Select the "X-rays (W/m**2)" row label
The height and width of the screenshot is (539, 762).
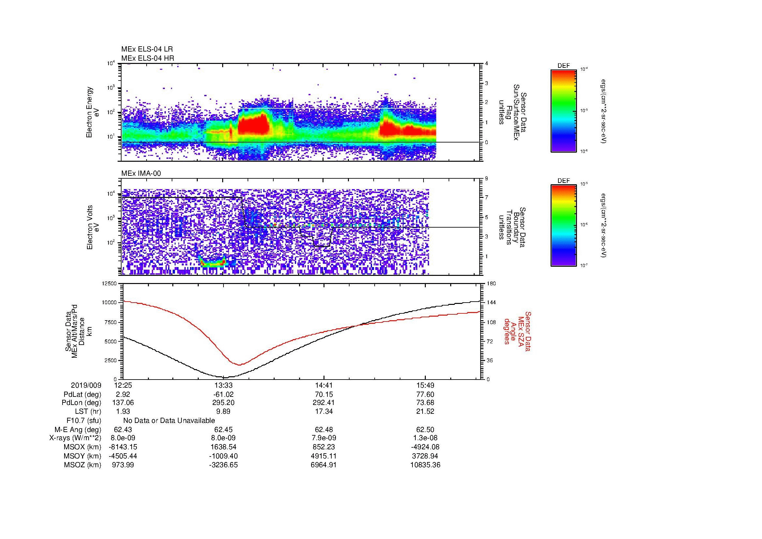click(75, 438)
